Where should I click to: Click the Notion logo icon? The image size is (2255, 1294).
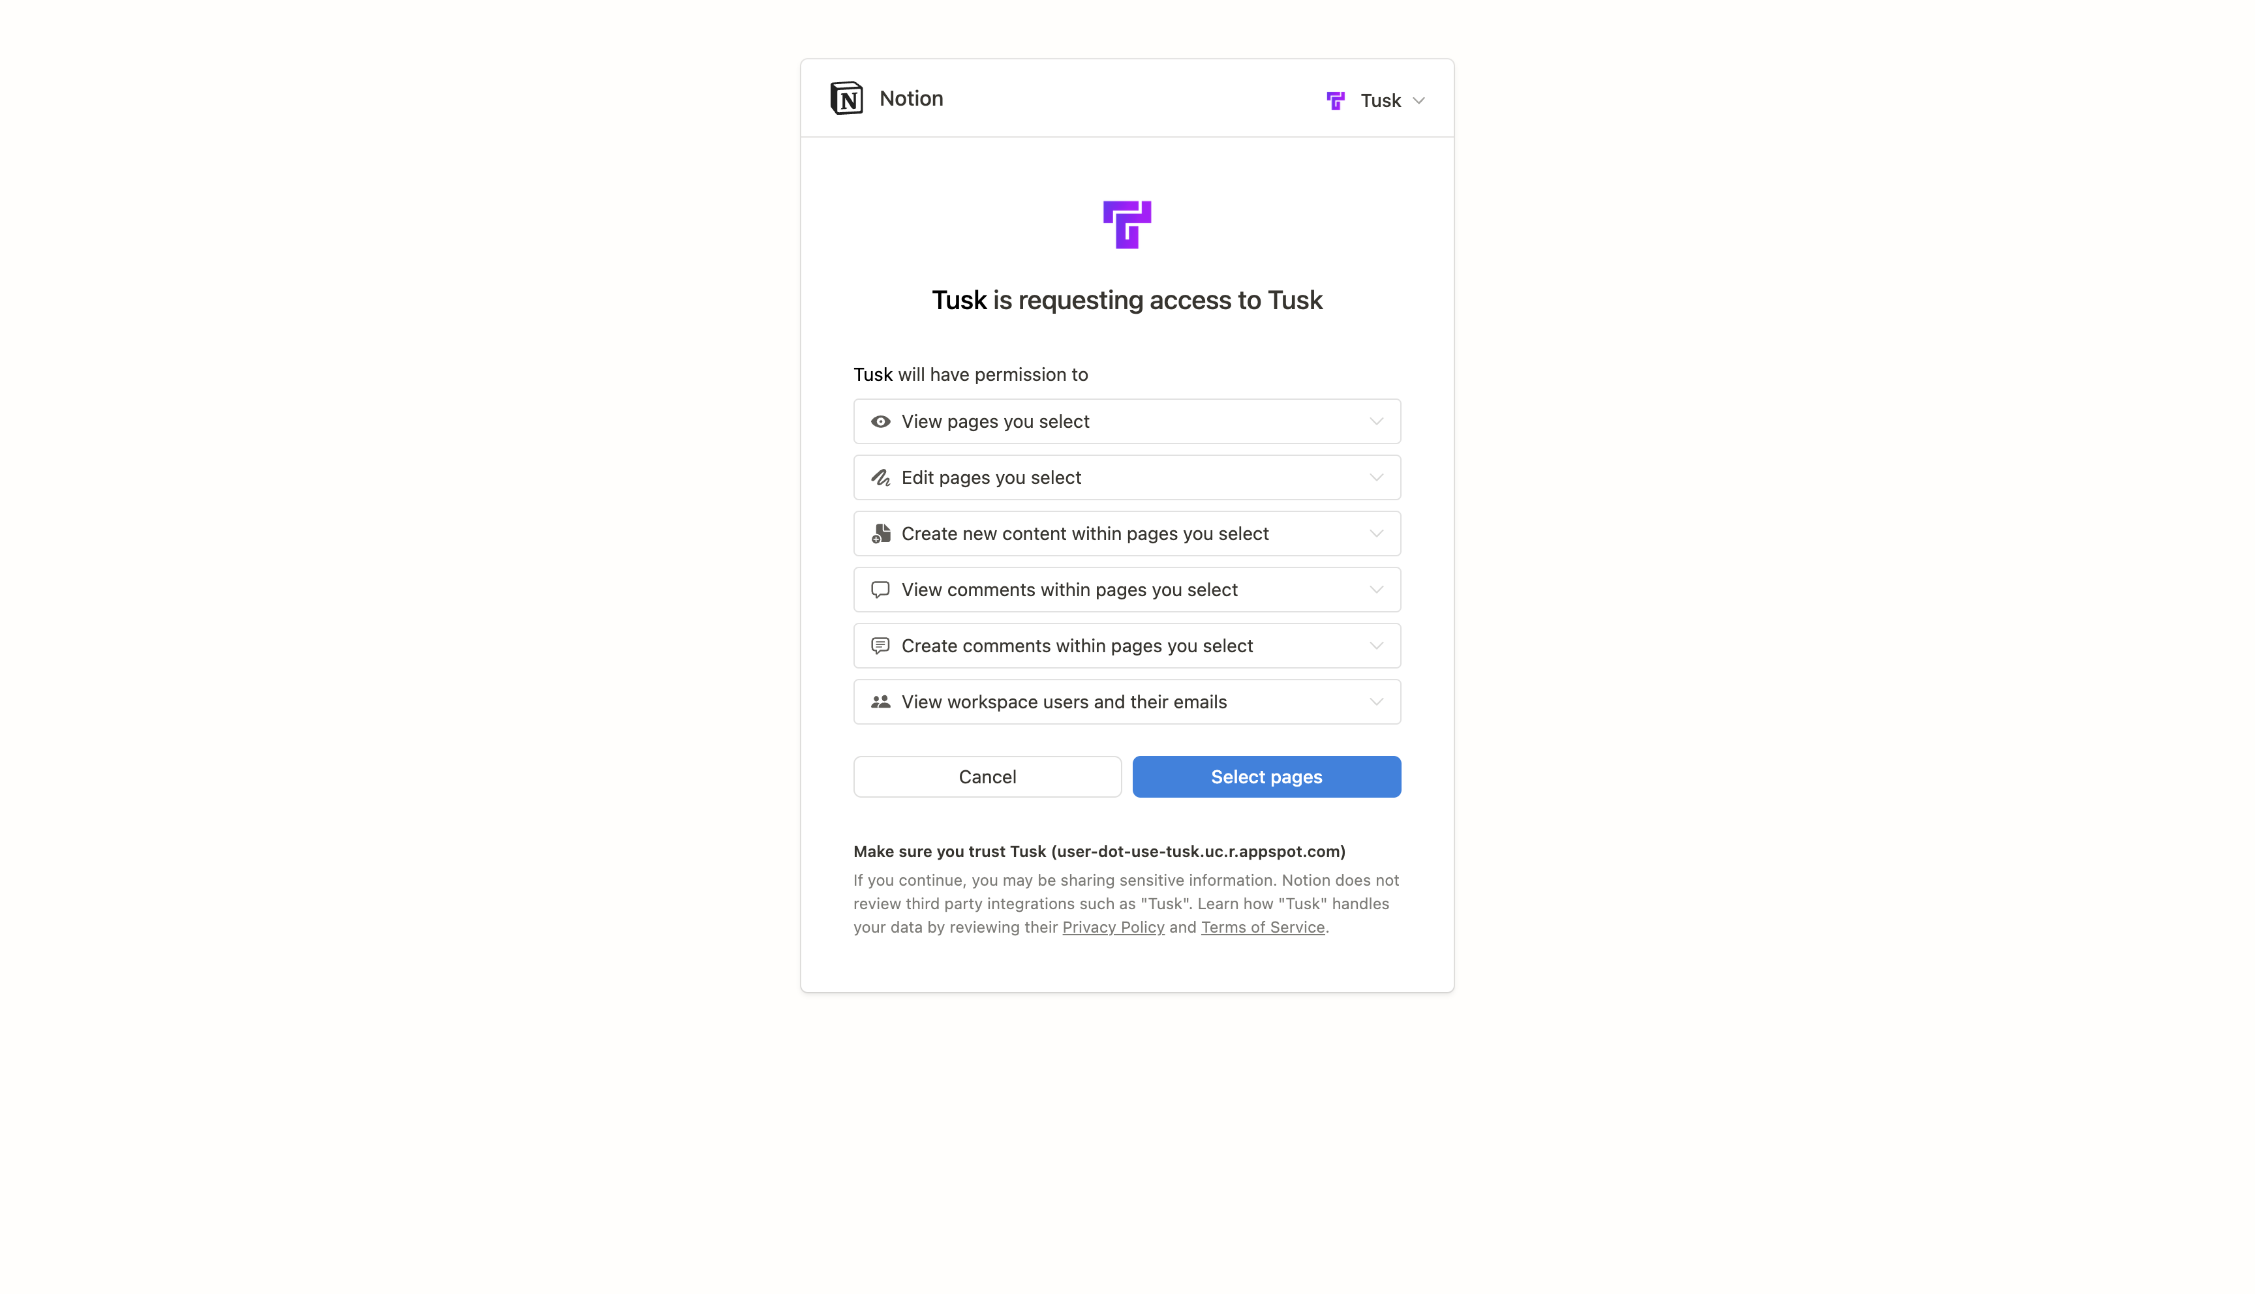tap(846, 98)
